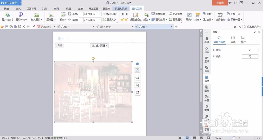Open the 页眉和页脚 ribbon tab
This screenshot has height=140, width=263.
tap(121, 9)
